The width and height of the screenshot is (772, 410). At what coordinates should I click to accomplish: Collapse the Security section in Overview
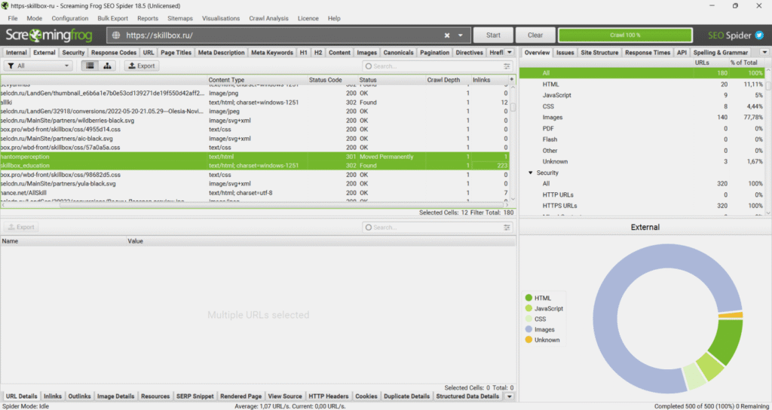[x=530, y=173]
